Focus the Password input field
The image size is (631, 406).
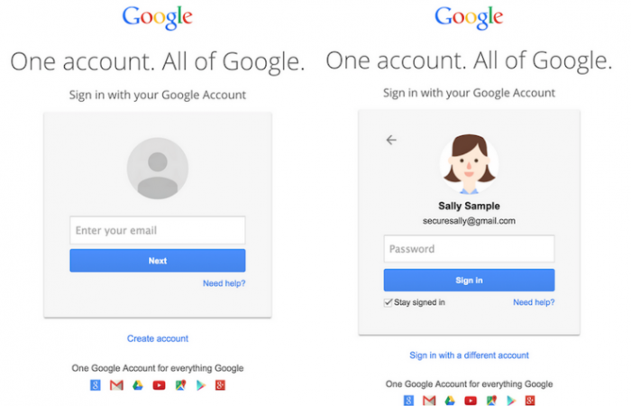point(469,249)
